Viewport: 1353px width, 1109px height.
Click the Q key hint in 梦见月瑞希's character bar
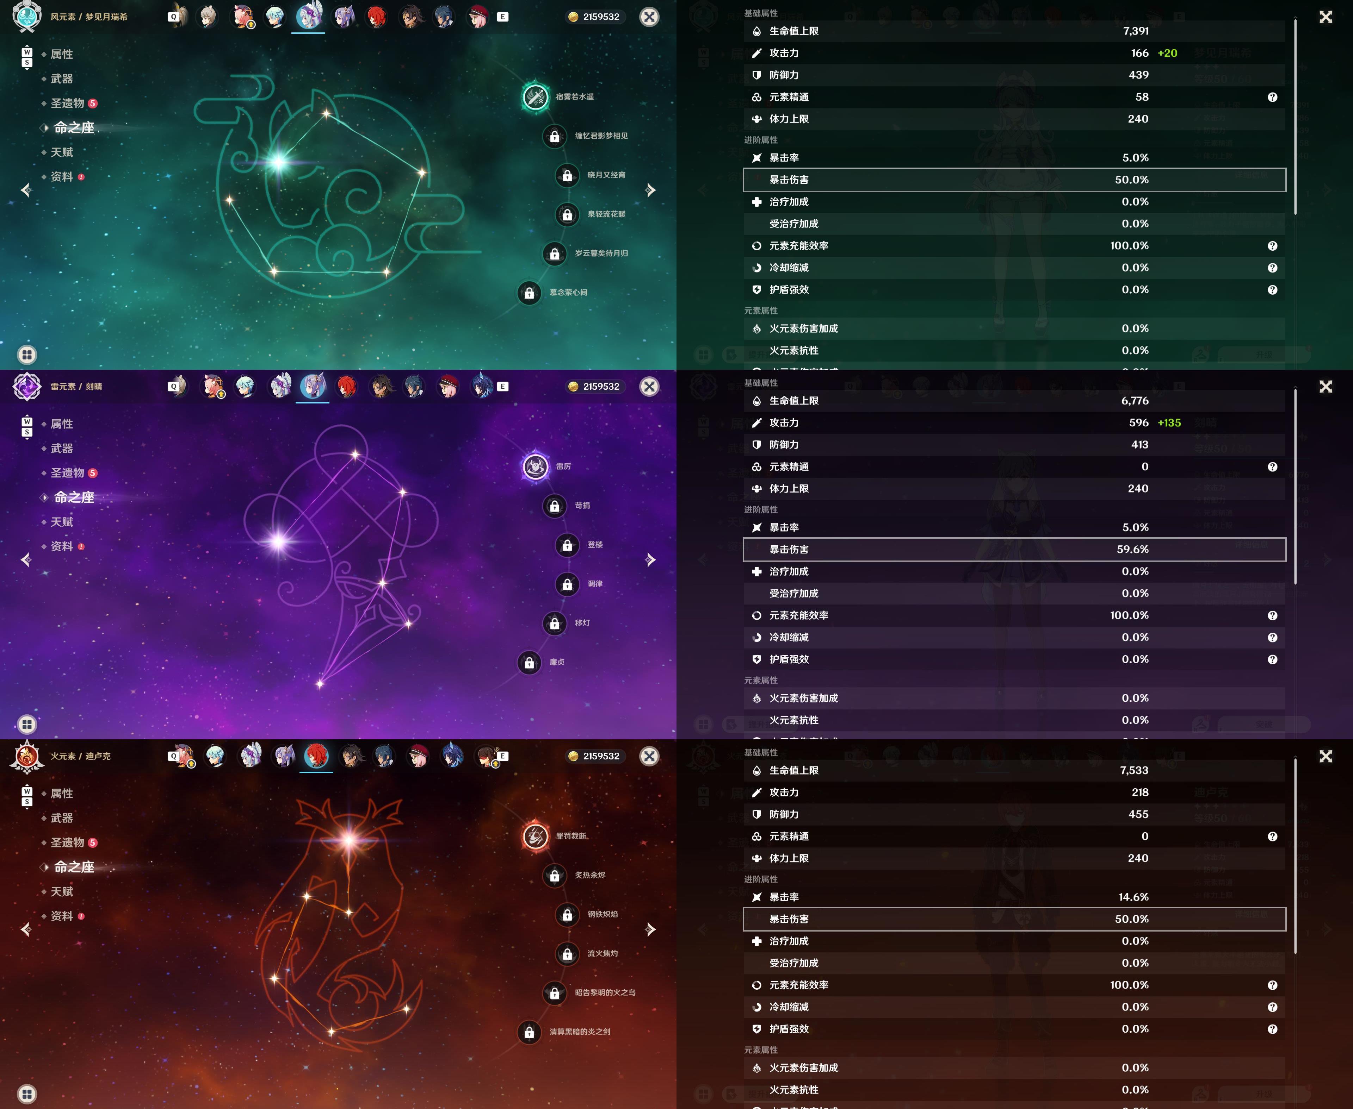(x=173, y=17)
